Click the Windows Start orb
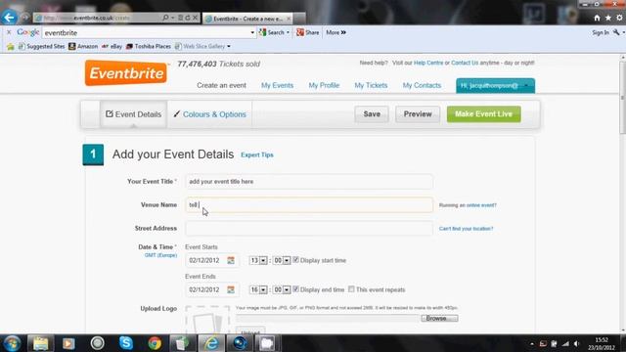The width and height of the screenshot is (626, 352). 12,343
